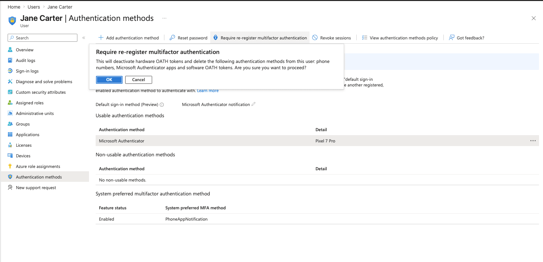Cancel the re-register multifactor dialog

[x=138, y=80]
